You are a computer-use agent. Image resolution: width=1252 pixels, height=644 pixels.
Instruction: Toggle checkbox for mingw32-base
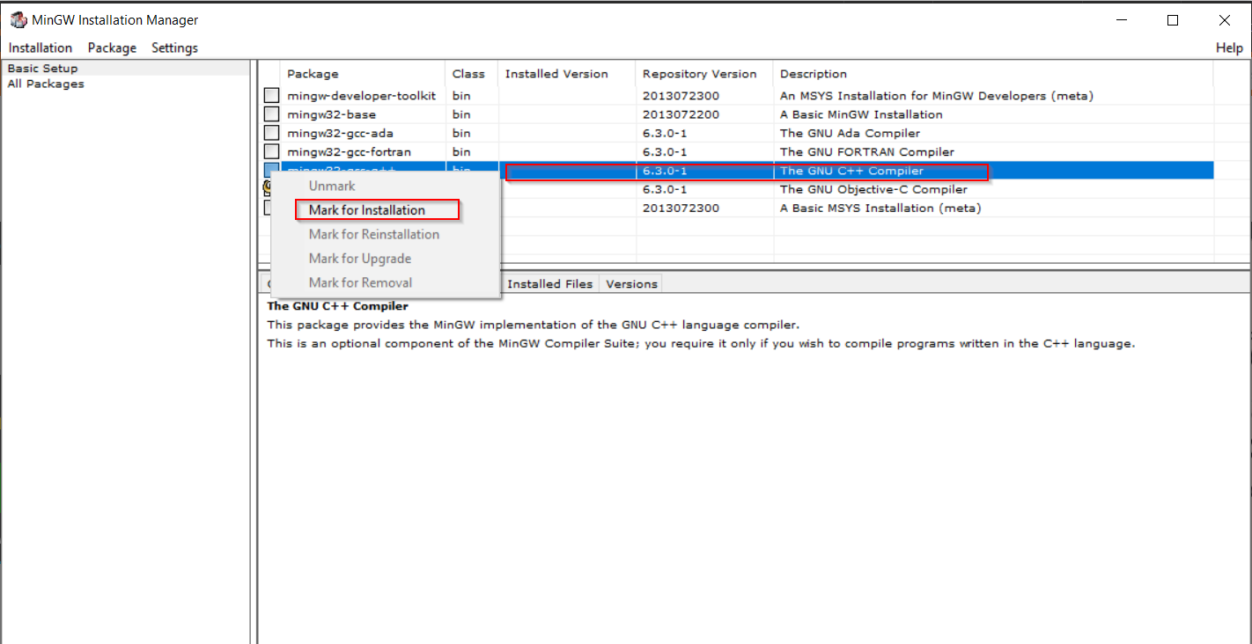point(272,114)
